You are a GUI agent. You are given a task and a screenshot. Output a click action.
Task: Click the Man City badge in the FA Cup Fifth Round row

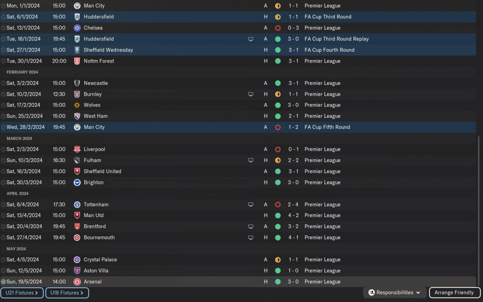(77, 127)
